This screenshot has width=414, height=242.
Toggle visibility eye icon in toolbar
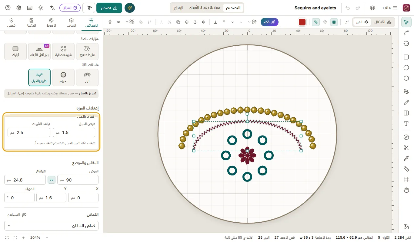click(119, 22)
